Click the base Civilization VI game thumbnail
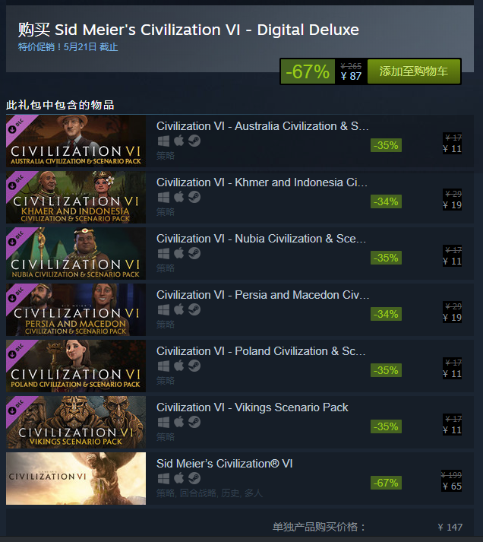This screenshot has height=542, width=483. pyautogui.click(x=76, y=478)
